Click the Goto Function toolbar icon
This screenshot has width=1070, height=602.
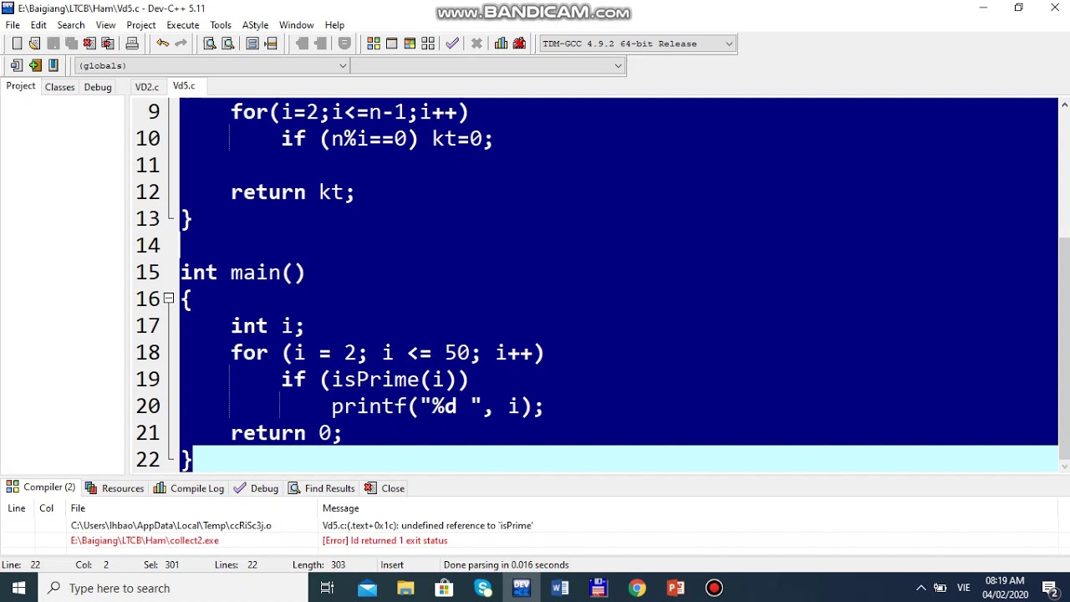[x=252, y=43]
